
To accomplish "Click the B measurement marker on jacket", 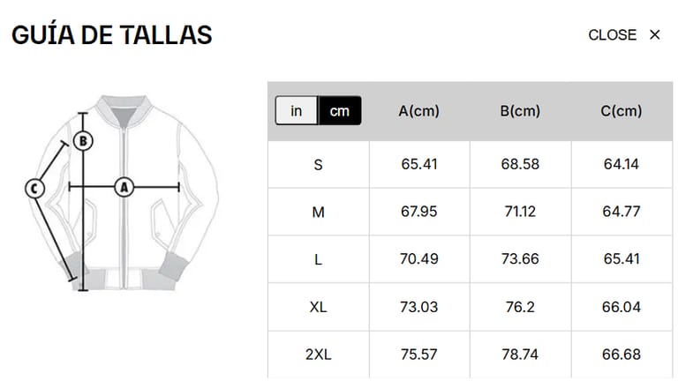I will click(x=83, y=140).
